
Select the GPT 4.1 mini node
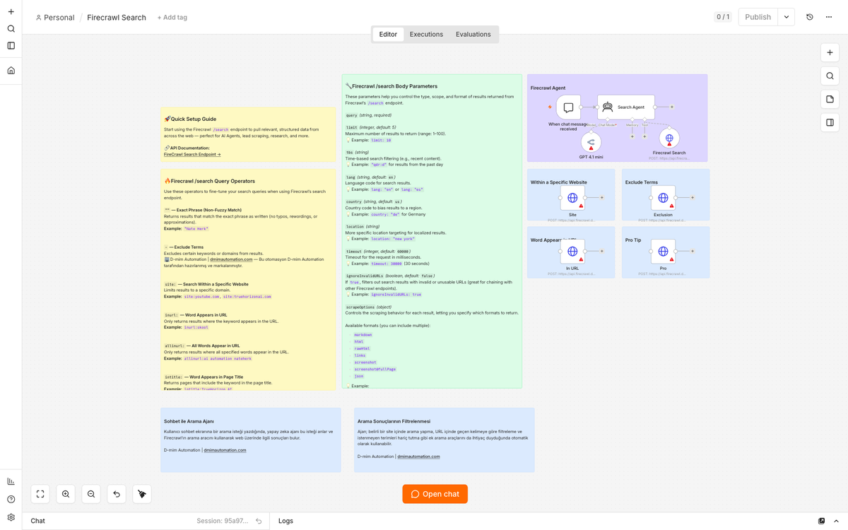coord(591,142)
